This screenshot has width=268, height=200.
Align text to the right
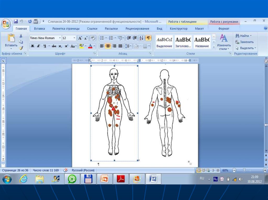(114, 46)
